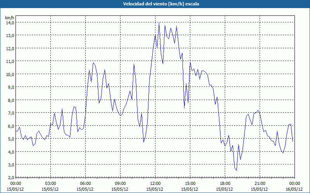Image resolution: width=310 pixels, height=193 pixels.
Task: Select the 12,0 y-axis value
Action: point(10,48)
